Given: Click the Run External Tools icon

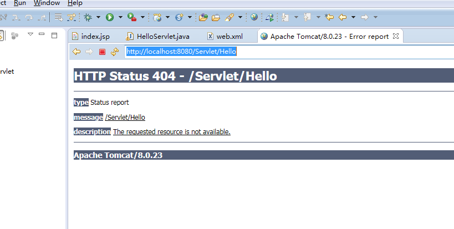Looking at the screenshot, I should tap(132, 17).
